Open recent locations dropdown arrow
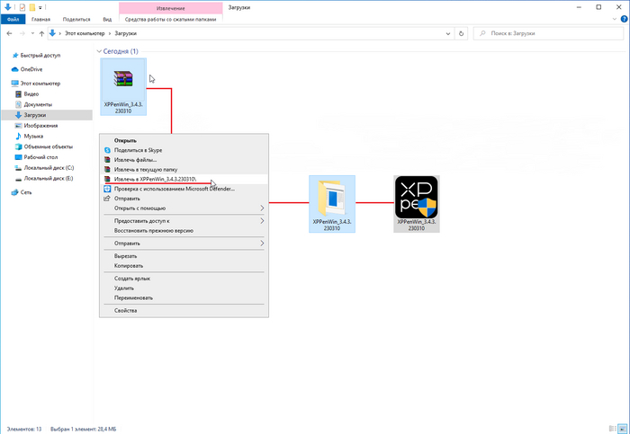This screenshot has height=434, width=630. point(32,33)
